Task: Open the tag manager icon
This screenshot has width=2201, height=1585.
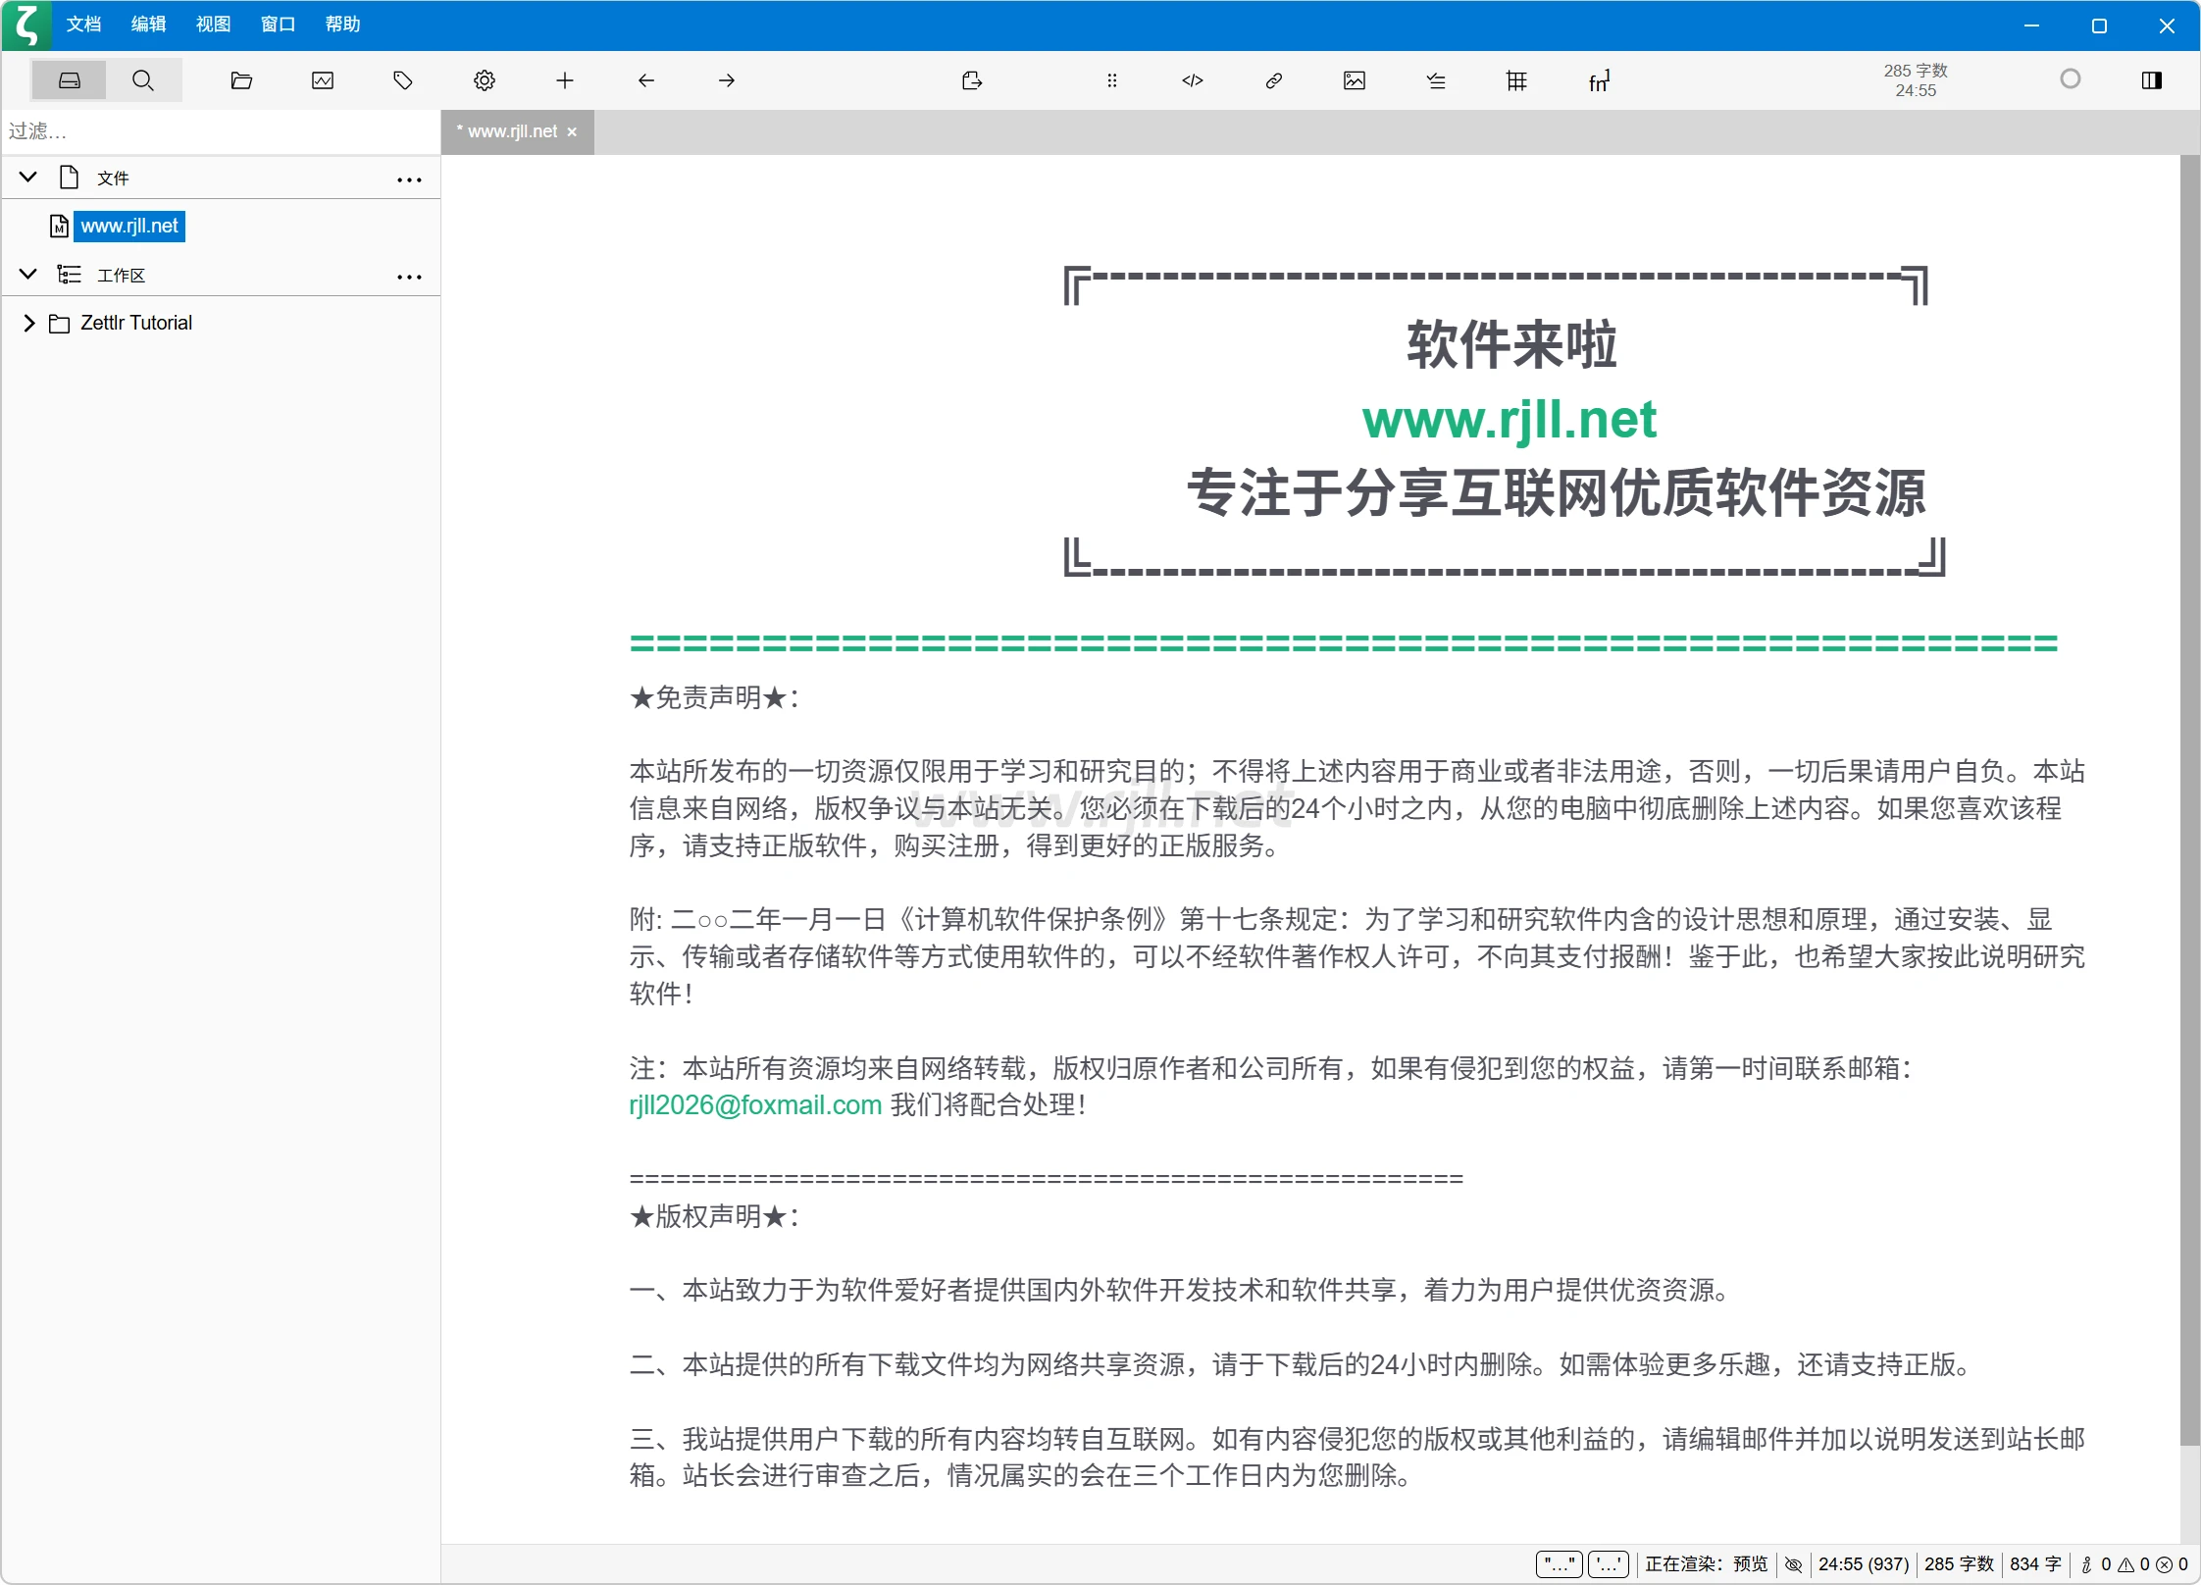Action: (x=403, y=80)
